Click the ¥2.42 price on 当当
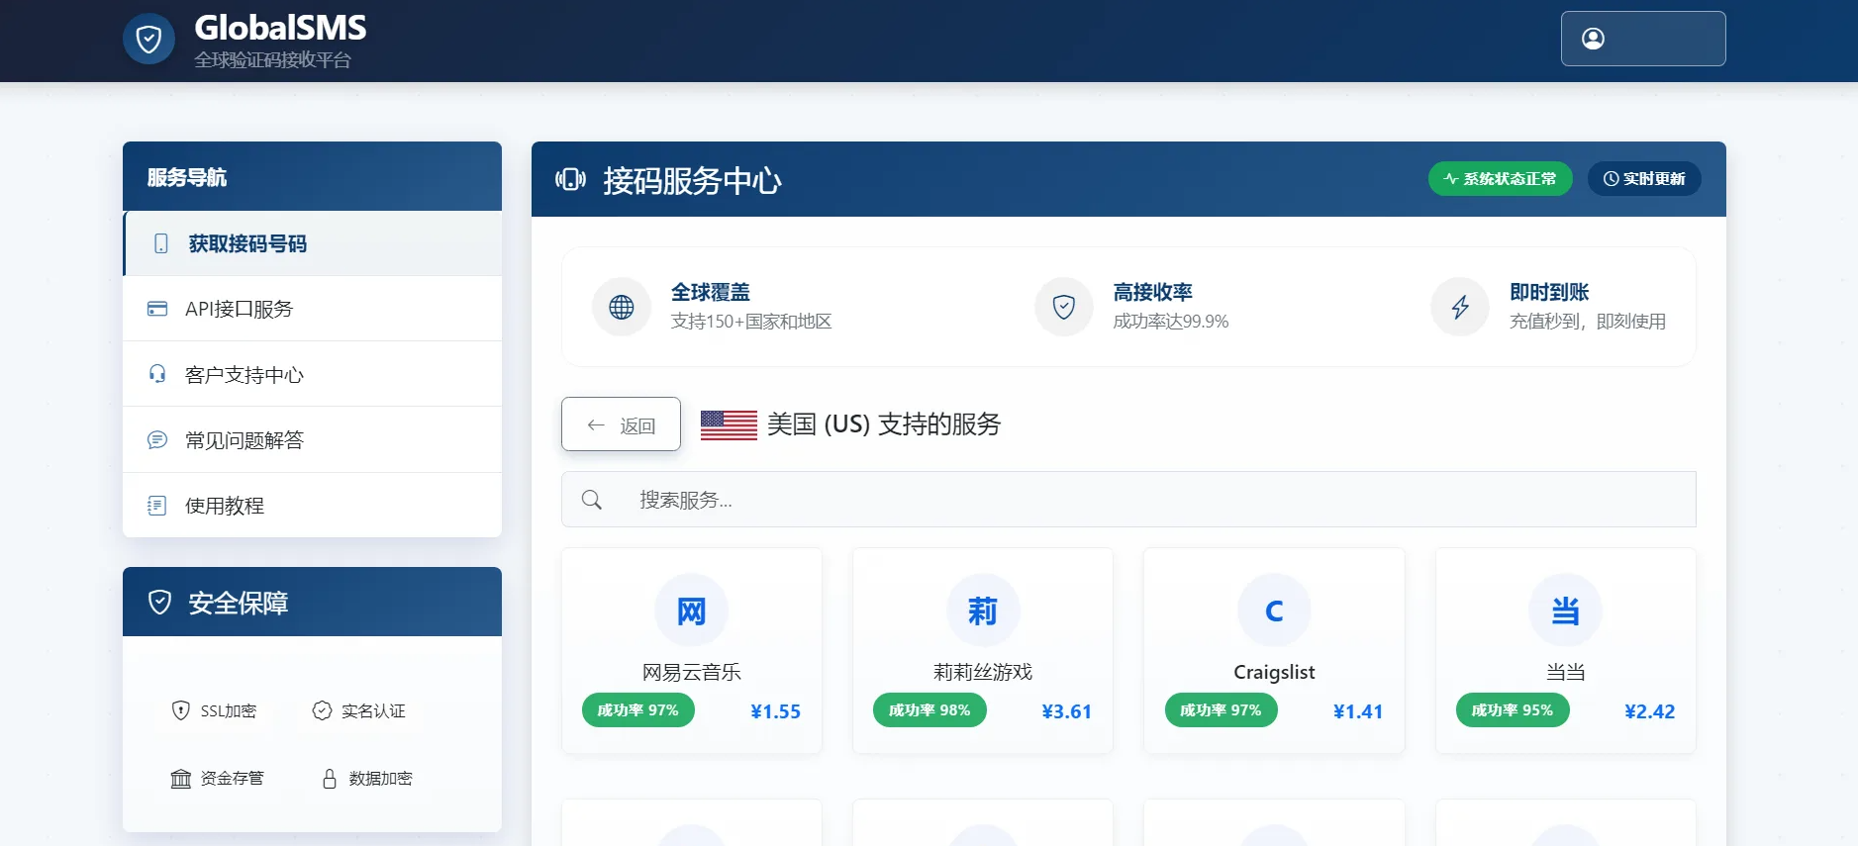 coord(1649,711)
